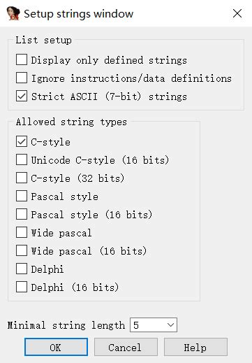This screenshot has width=252, height=363.
Task: Open the Minimal string length dropdown arrow
Action: pos(170,325)
